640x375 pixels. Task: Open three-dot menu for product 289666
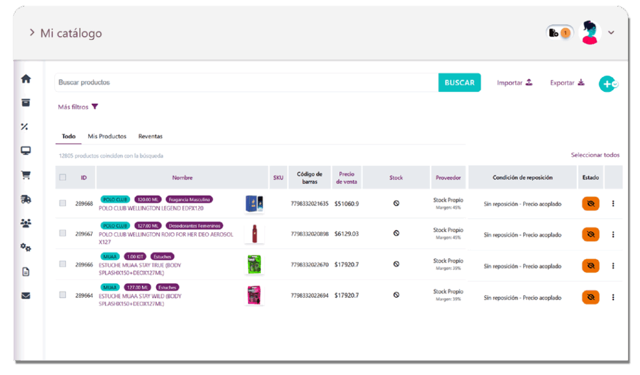click(x=612, y=266)
